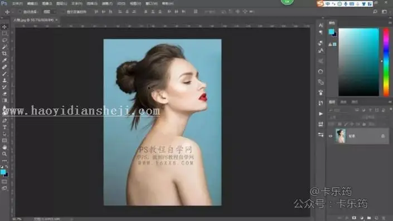Select the Crop tool
The height and width of the screenshot is (221, 393).
[x=4, y=53]
